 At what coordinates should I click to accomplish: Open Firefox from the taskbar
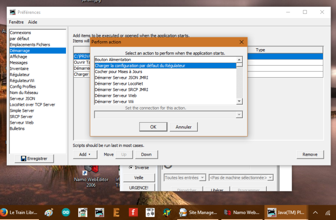[5, 212]
